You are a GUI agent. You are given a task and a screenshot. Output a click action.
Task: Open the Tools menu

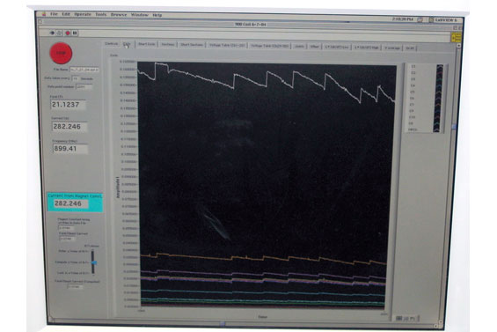[x=101, y=14]
